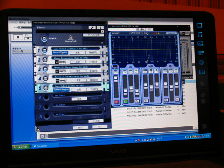Open the preset dropdown arrow in the Effects panel
Viewport: 224px width, 168px height.
tap(103, 31)
